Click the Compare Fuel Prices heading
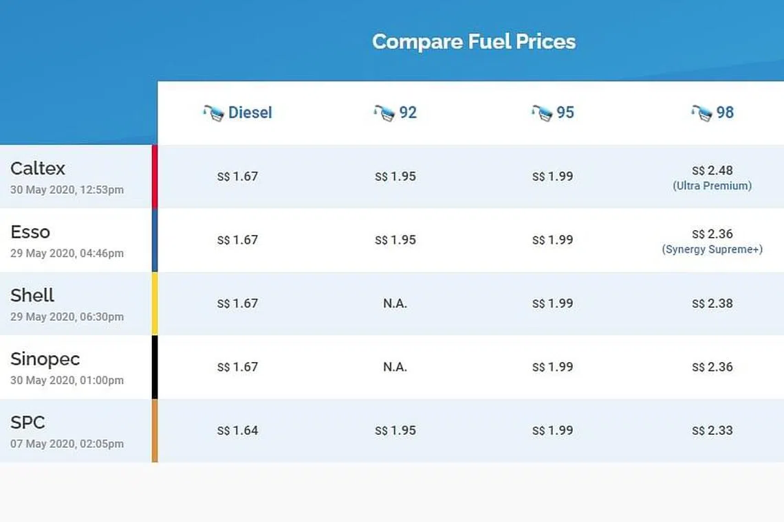 474,42
